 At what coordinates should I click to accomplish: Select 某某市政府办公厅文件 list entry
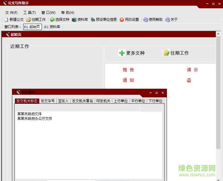pyautogui.click(x=35, y=119)
